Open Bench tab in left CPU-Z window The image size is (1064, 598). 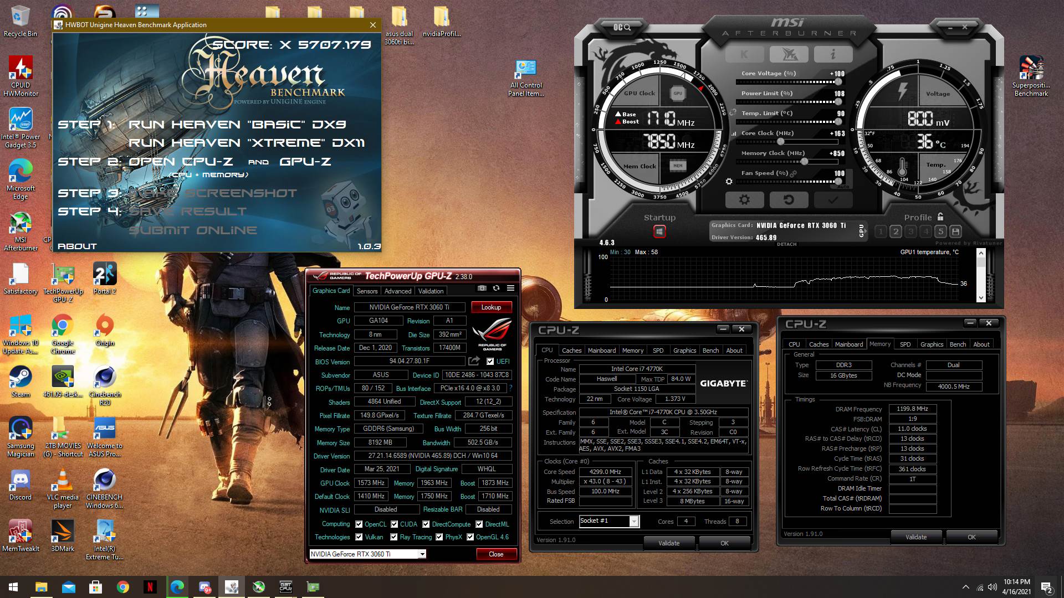tap(710, 350)
